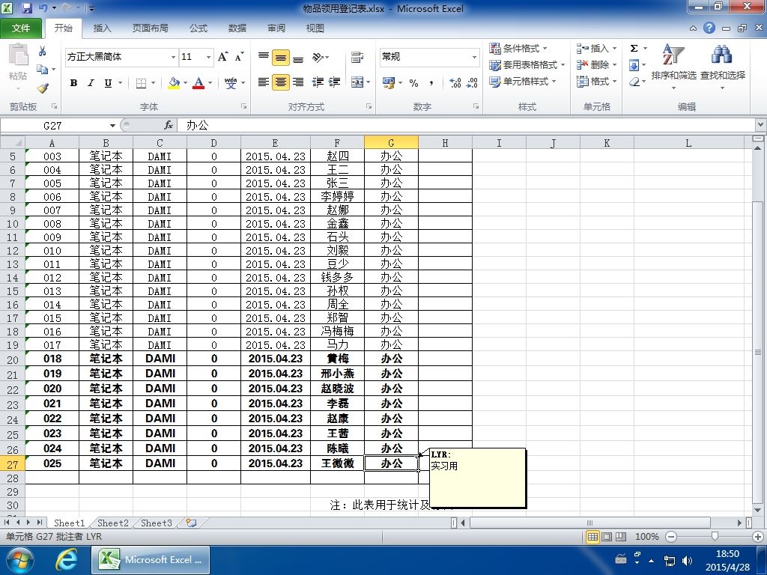
Task: Switch to Sheet2 worksheet tab
Action: [112, 523]
